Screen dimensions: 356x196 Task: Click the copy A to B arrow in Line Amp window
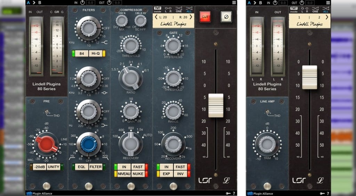pos(255,3)
